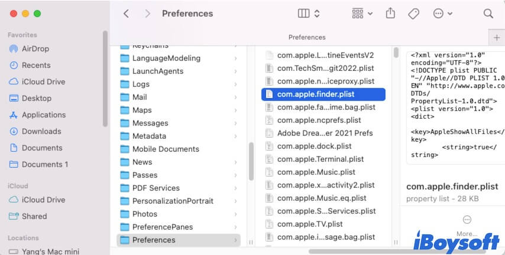This screenshot has width=505, height=255.
Task: Open AirDrop in the sidebar
Action: 35,48
